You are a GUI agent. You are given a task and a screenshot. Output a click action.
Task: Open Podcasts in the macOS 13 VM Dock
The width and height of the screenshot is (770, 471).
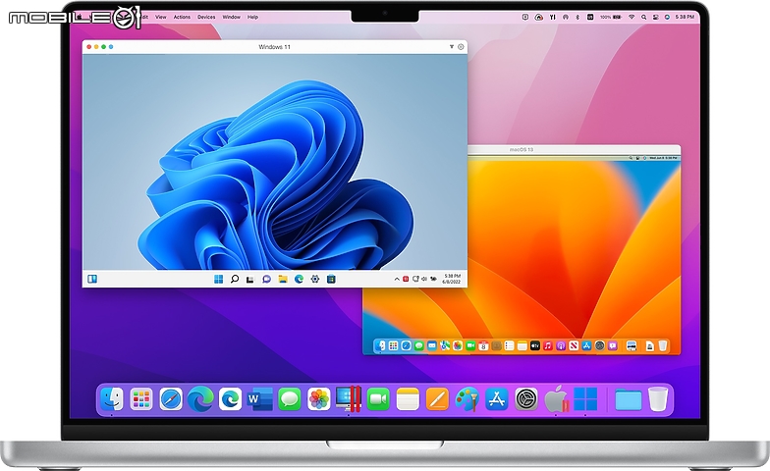point(560,345)
